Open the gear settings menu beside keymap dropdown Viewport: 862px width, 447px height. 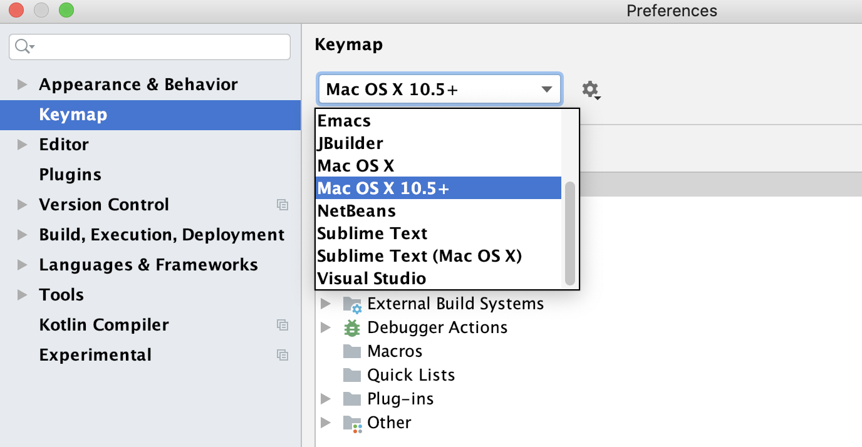tap(589, 90)
